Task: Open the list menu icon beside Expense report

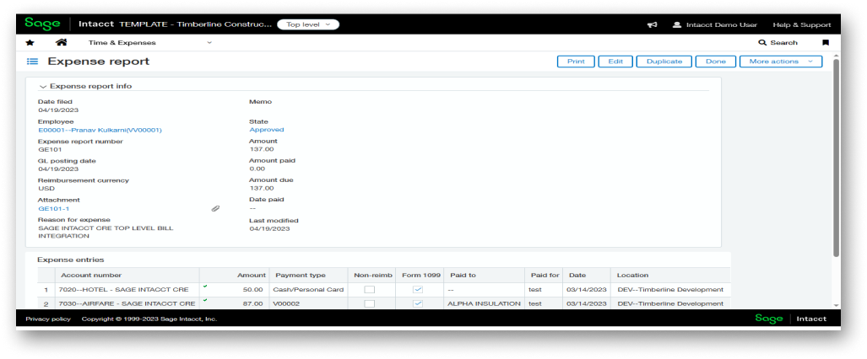Action: coord(33,62)
